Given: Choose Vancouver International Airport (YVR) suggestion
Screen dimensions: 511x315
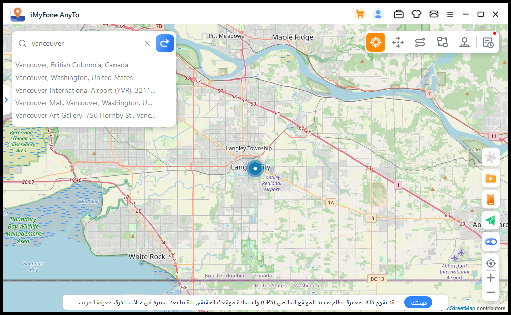Looking at the screenshot, I should [x=85, y=91].
